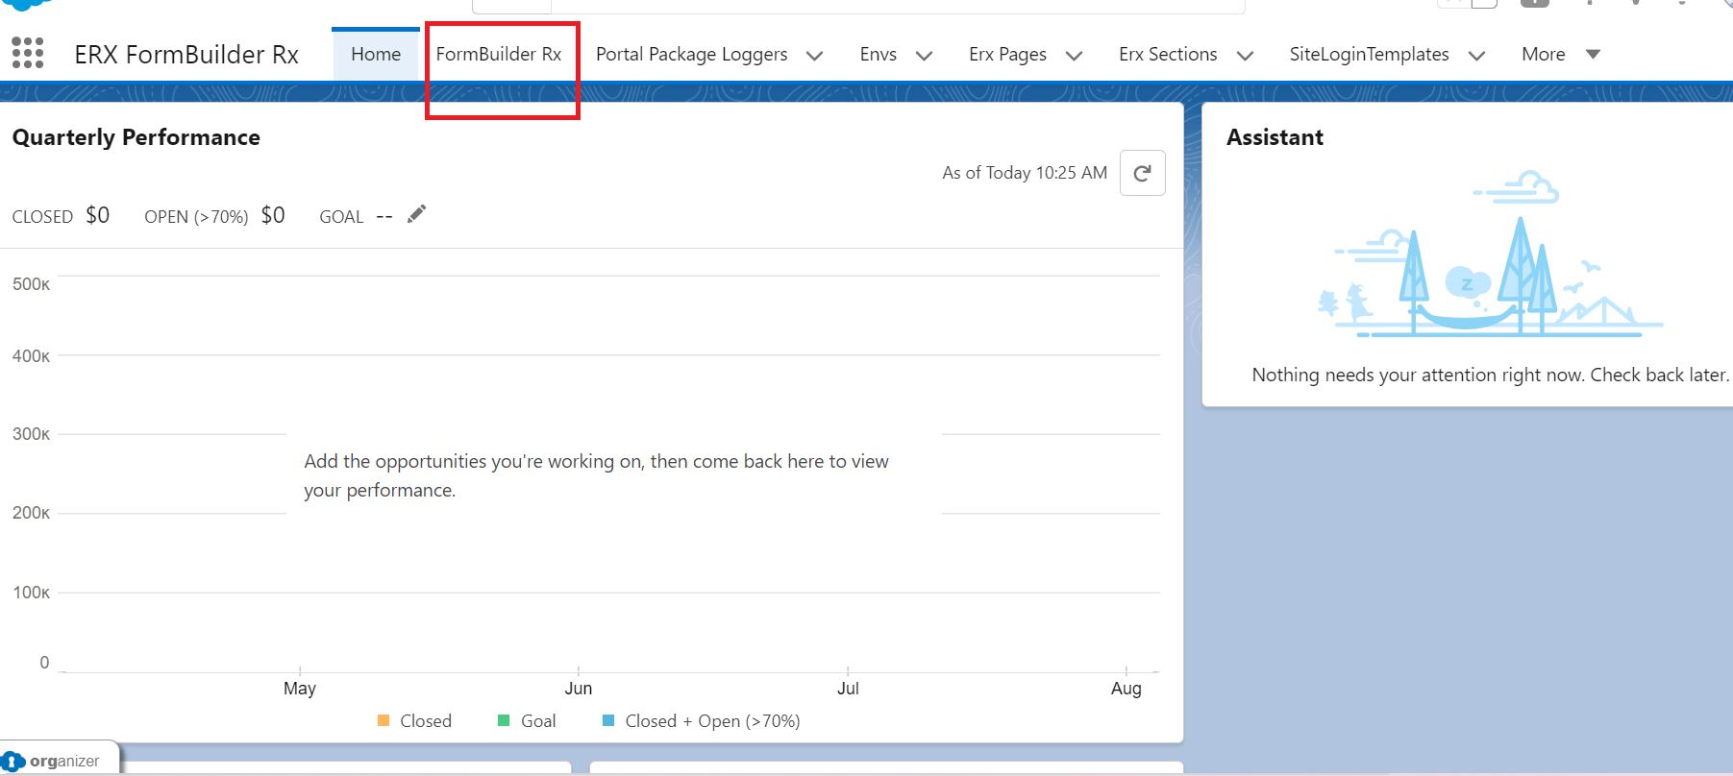The image size is (1733, 776).
Task: Switch to the Home tab
Action: (375, 55)
